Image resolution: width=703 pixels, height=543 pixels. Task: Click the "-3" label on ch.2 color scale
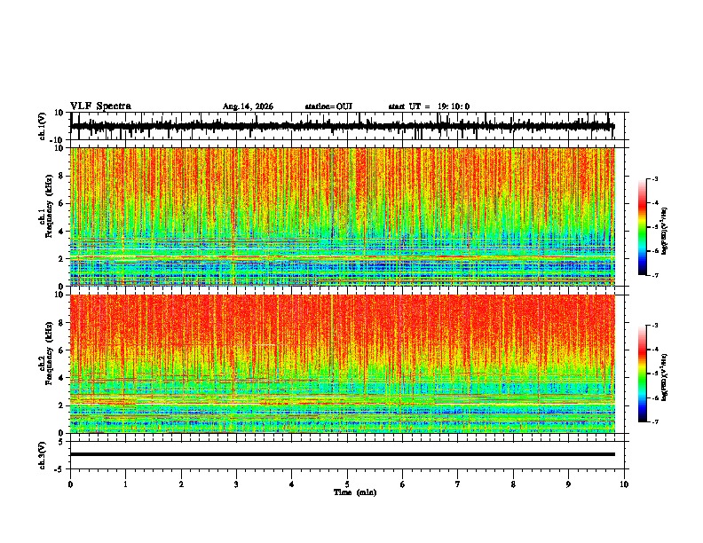pos(655,326)
